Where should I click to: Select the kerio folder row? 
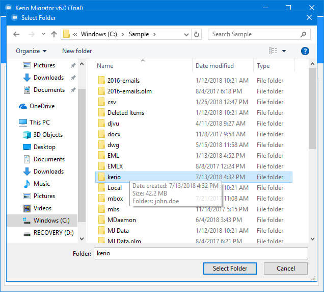(194, 177)
